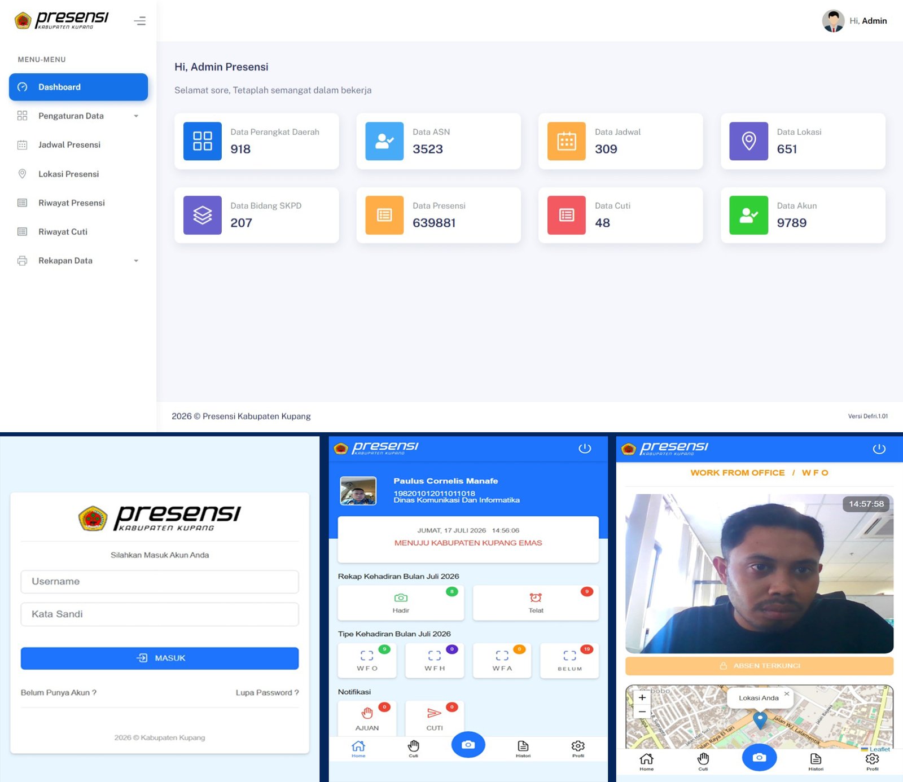903x782 pixels.
Task: Click the Pengaturan Data grid icon
Action: point(22,116)
